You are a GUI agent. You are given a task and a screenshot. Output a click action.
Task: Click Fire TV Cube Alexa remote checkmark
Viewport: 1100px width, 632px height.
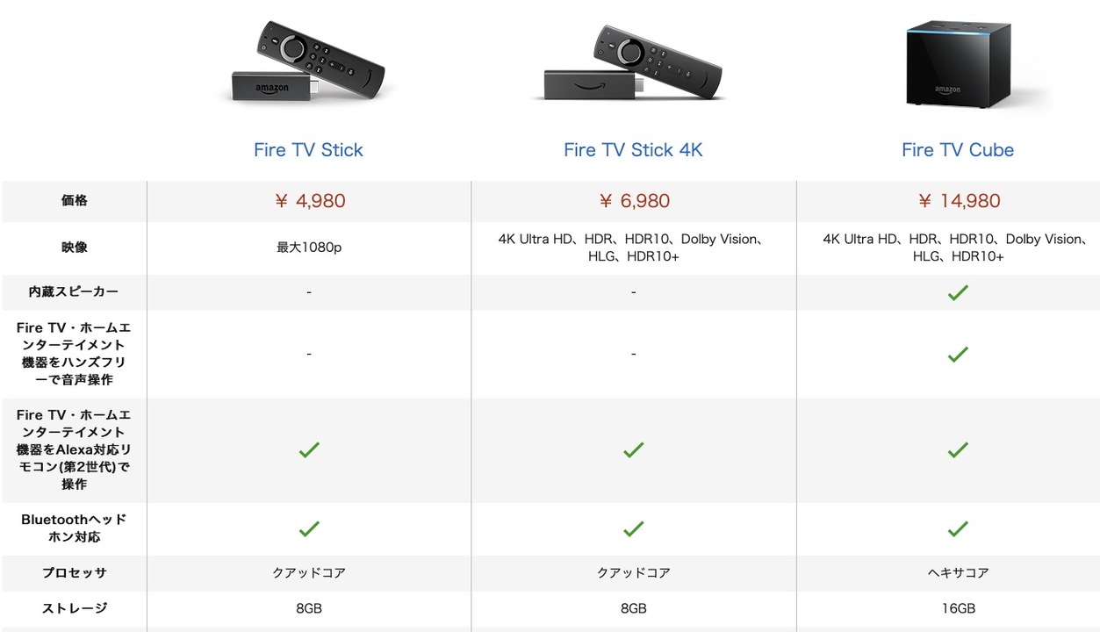[958, 449]
